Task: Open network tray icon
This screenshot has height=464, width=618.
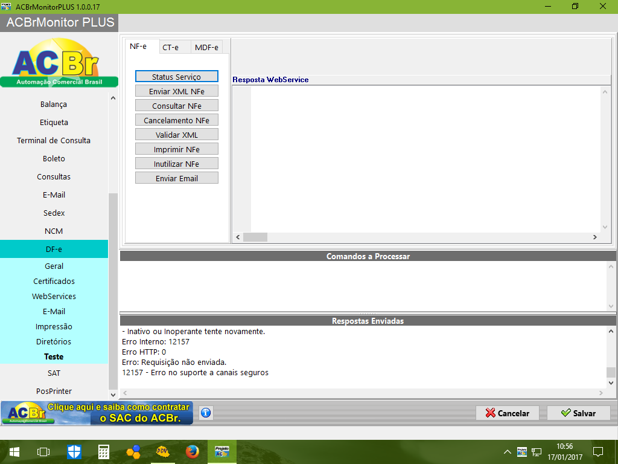Action: point(537,452)
